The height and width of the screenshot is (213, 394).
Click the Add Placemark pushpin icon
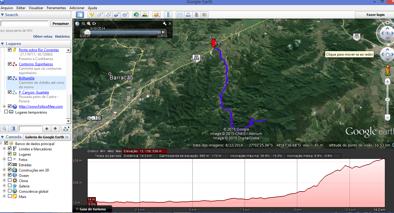point(92,15)
